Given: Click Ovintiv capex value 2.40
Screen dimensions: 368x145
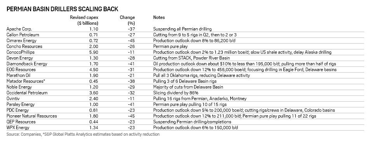Looking at the screenshot, I should (94, 99).
